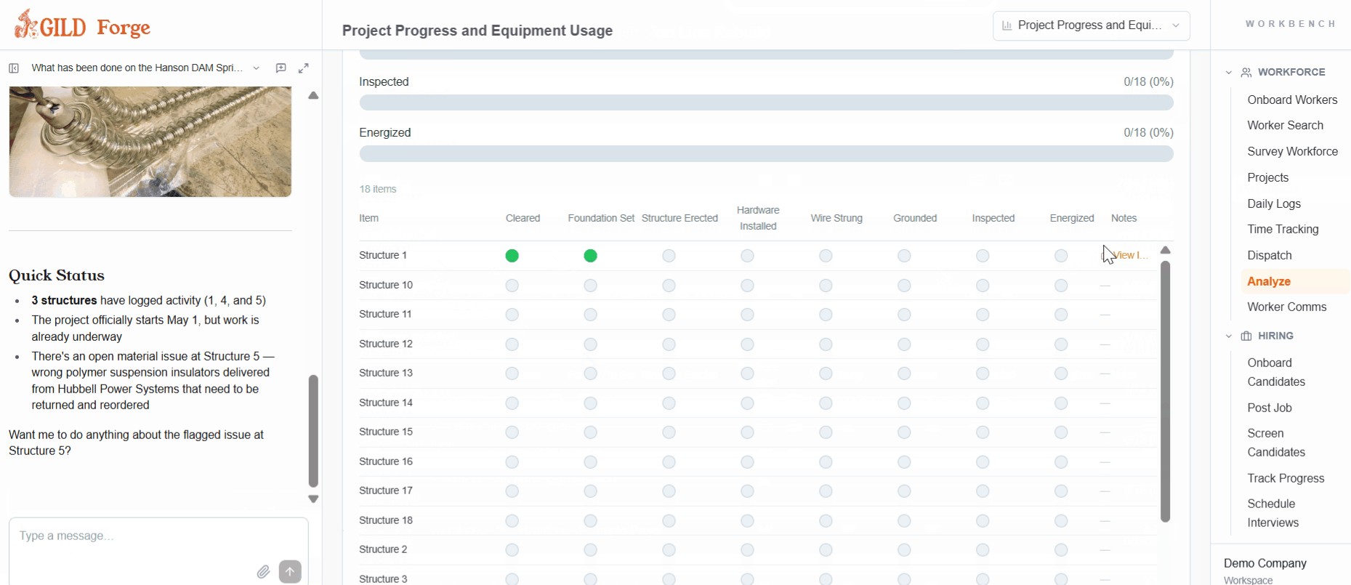
Task: Go to Worker Search
Action: tap(1285, 126)
